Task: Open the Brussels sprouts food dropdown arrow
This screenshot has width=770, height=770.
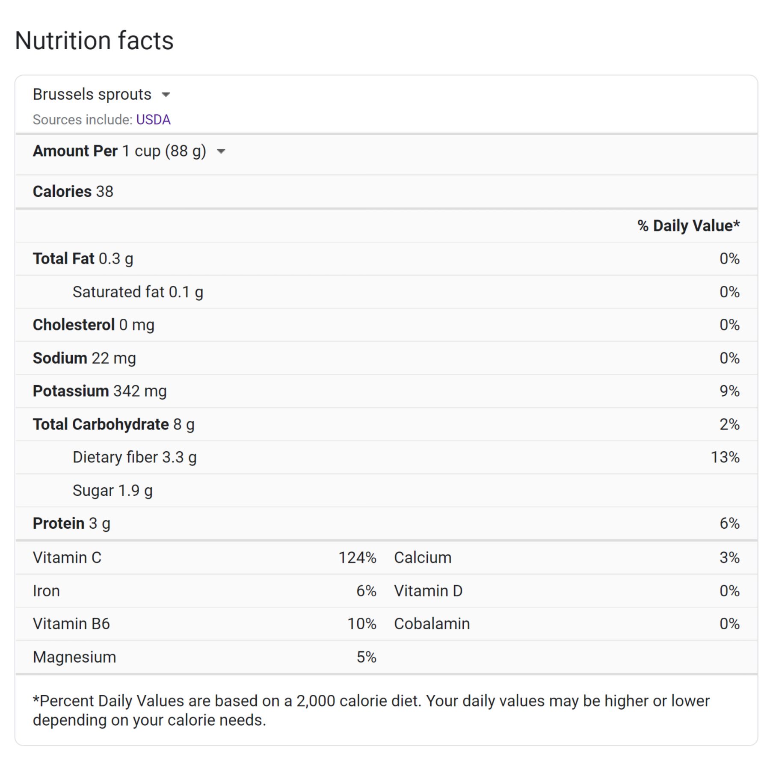Action: click(166, 95)
